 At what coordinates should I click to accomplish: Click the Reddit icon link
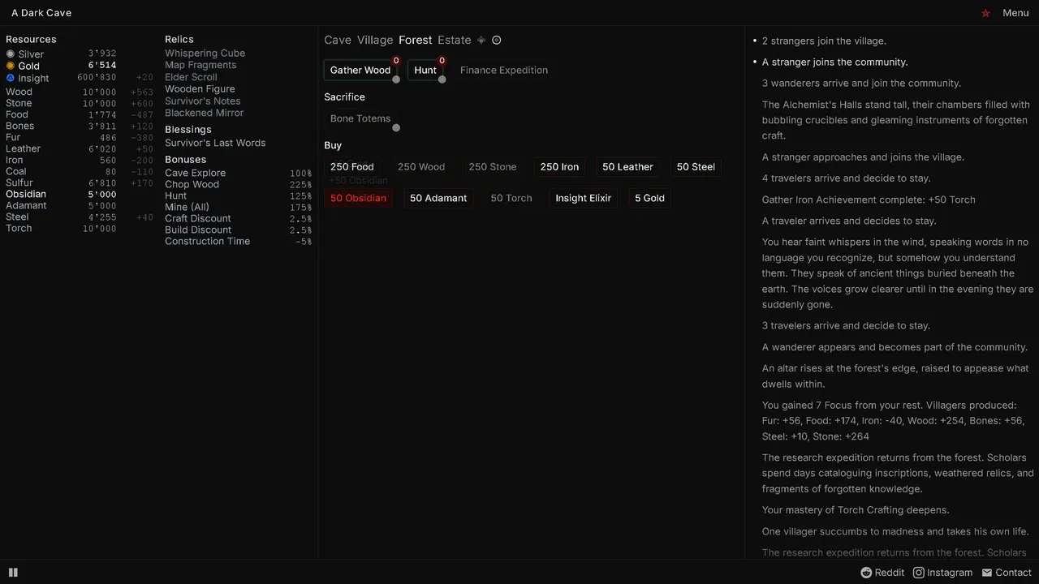click(x=866, y=572)
